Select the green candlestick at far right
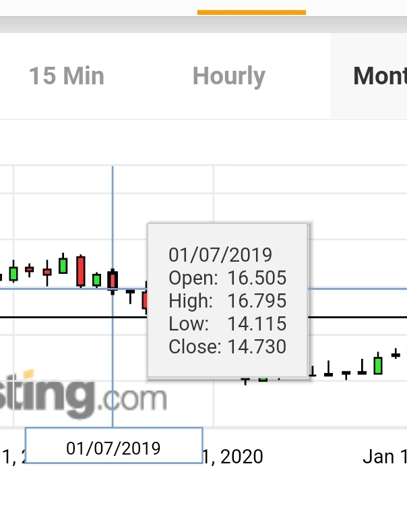Image resolution: width=407 pixels, height=520 pixels. (378, 364)
